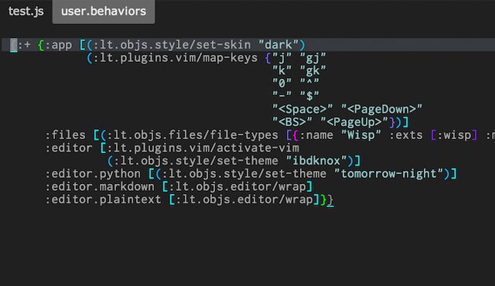495x286 pixels.
Task: Click the "gk" mapping value
Action: [x=312, y=70]
